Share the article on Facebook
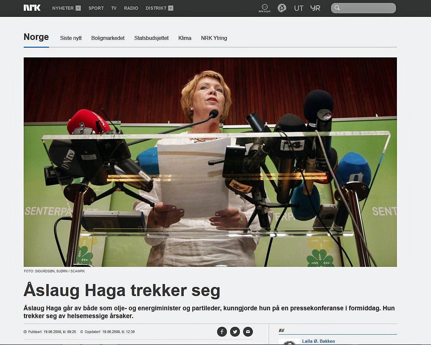Screen dimensions: 431x345 [x=222, y=332]
